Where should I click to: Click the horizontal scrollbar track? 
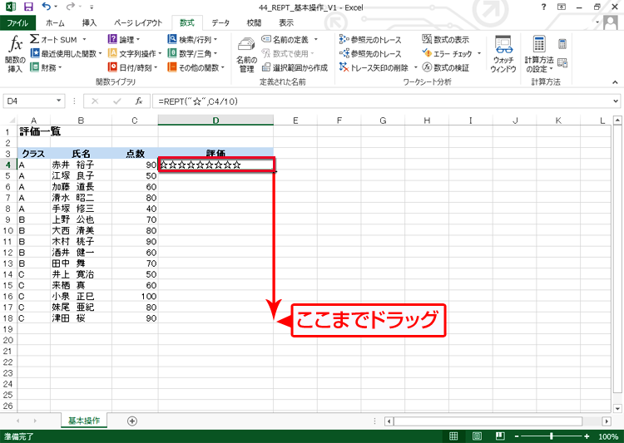(488, 421)
